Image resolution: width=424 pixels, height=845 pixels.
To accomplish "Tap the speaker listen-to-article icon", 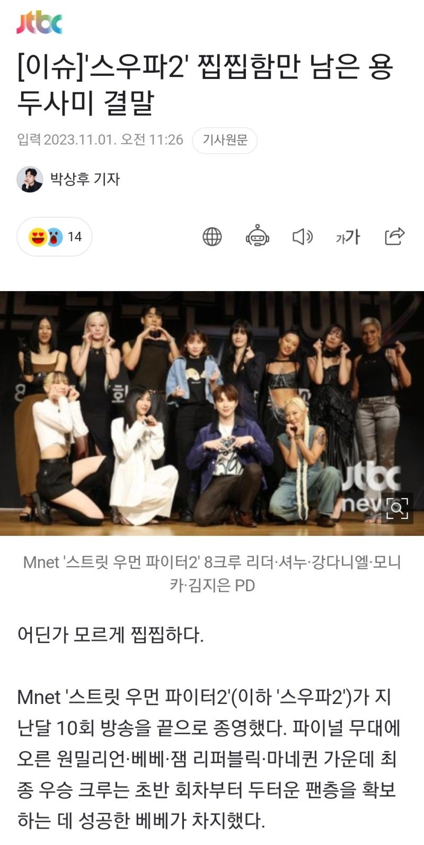I will (x=303, y=236).
